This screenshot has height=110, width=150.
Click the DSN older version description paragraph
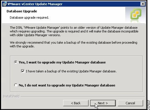[74, 31]
